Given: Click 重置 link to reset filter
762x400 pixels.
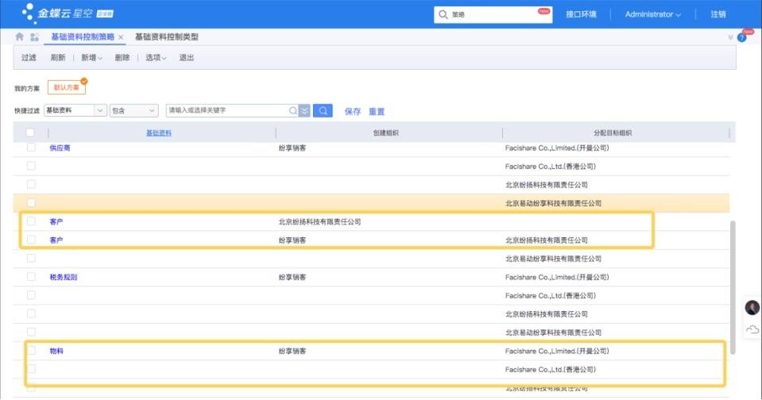Looking at the screenshot, I should (x=377, y=112).
